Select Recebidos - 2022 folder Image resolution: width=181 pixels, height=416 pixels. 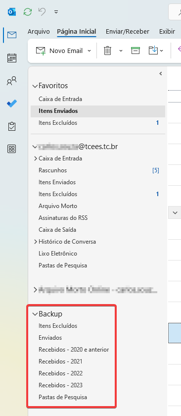[61, 373]
